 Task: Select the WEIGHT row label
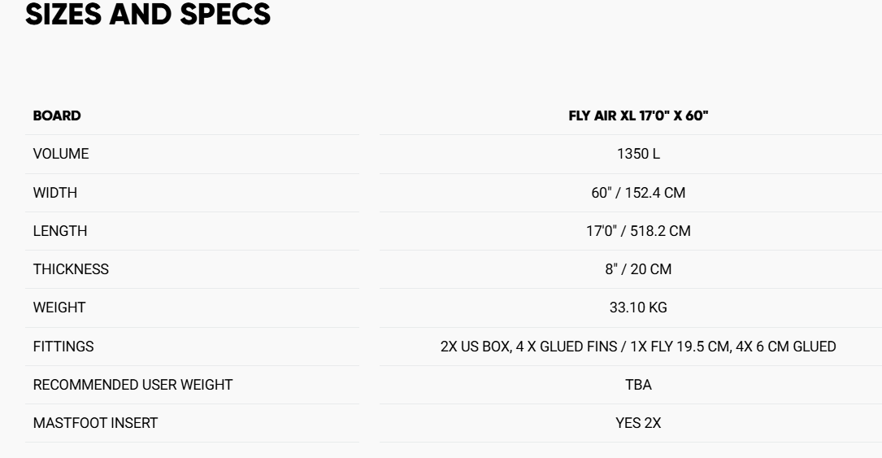pos(59,308)
